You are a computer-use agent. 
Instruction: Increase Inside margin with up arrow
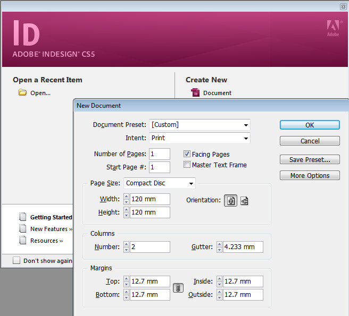[219, 279]
